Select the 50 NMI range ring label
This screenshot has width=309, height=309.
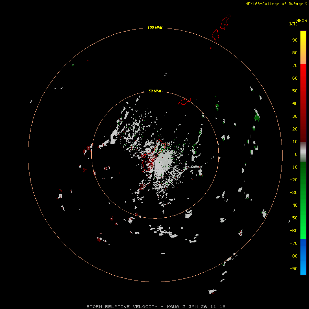[155, 91]
